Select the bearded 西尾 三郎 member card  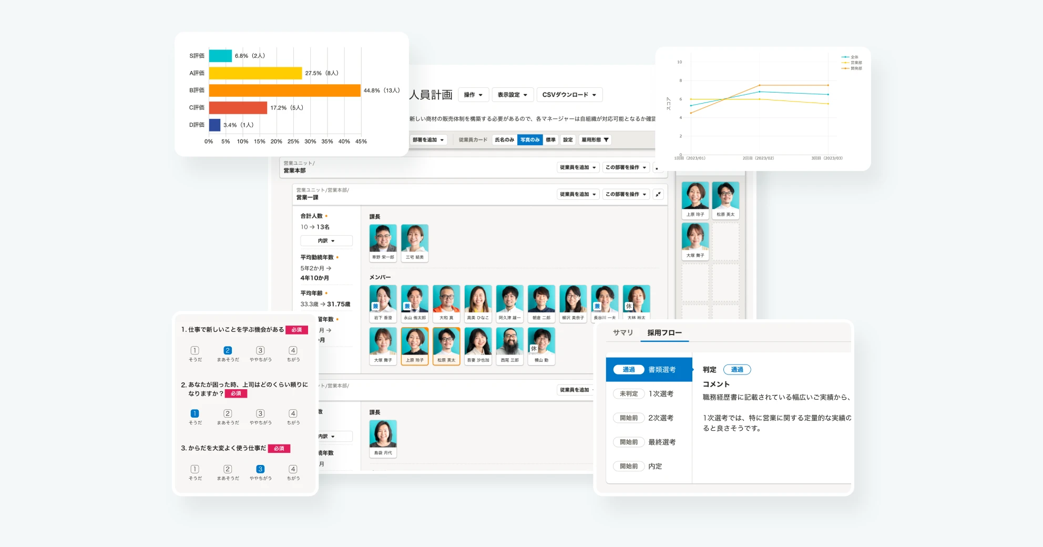(509, 346)
